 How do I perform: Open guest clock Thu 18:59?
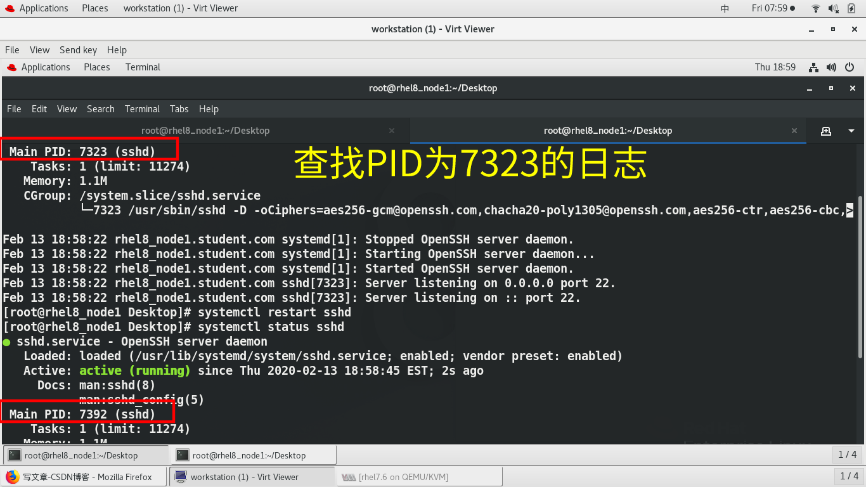pyautogui.click(x=775, y=67)
